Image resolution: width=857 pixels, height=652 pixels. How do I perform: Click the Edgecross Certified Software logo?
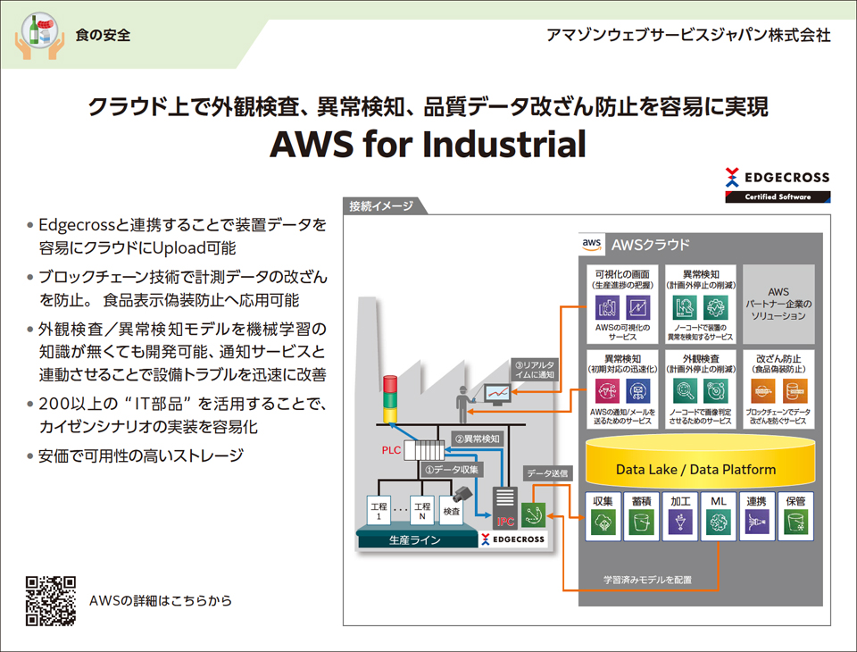tap(778, 185)
